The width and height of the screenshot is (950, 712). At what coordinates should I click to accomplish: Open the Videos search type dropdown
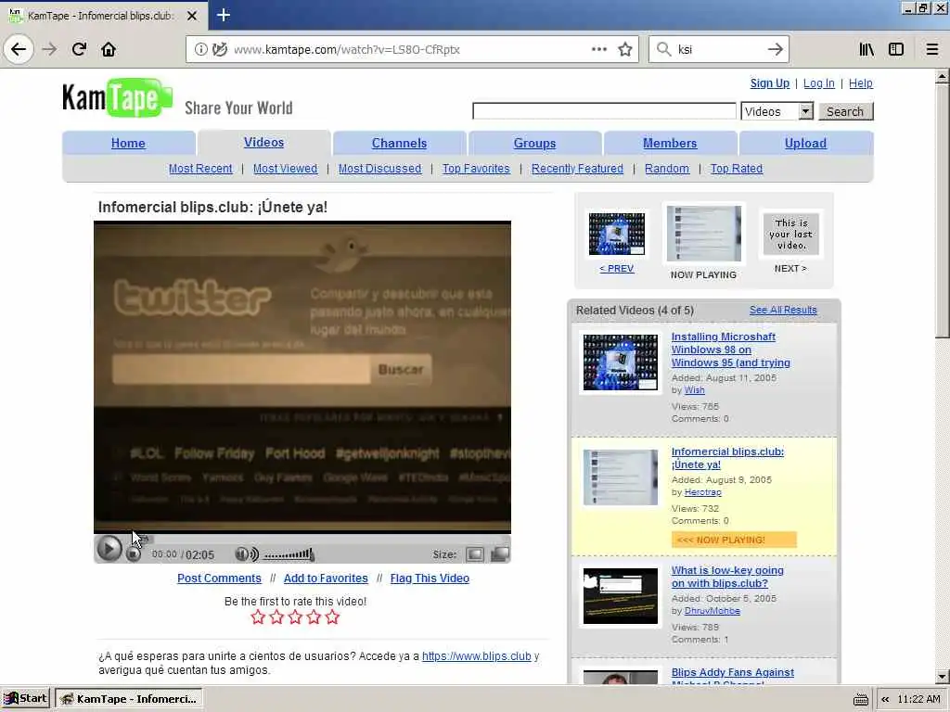(777, 111)
